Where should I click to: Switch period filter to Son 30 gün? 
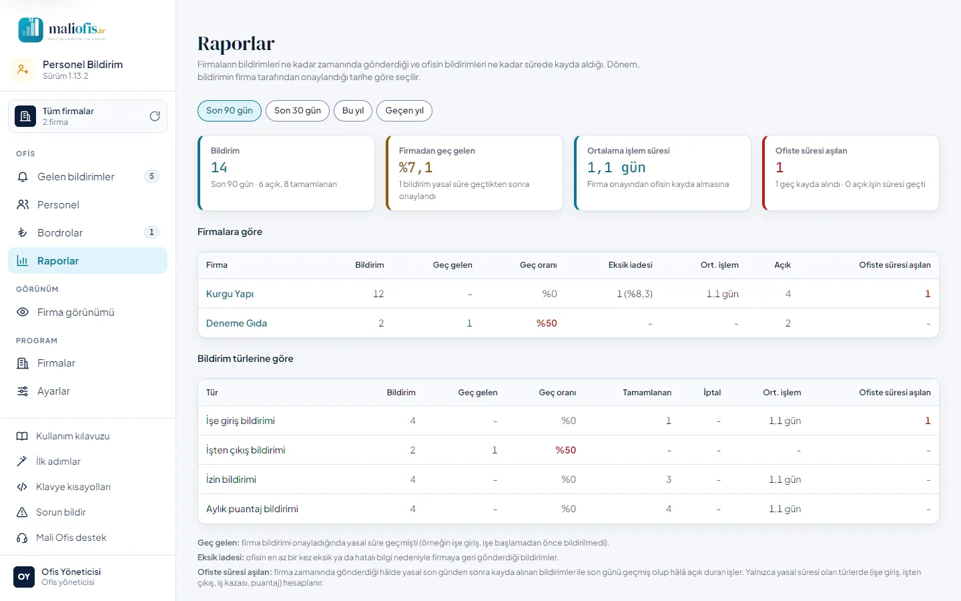pos(298,111)
